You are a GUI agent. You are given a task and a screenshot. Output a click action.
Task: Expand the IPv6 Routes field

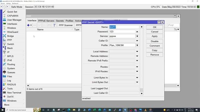tap(137, 72)
